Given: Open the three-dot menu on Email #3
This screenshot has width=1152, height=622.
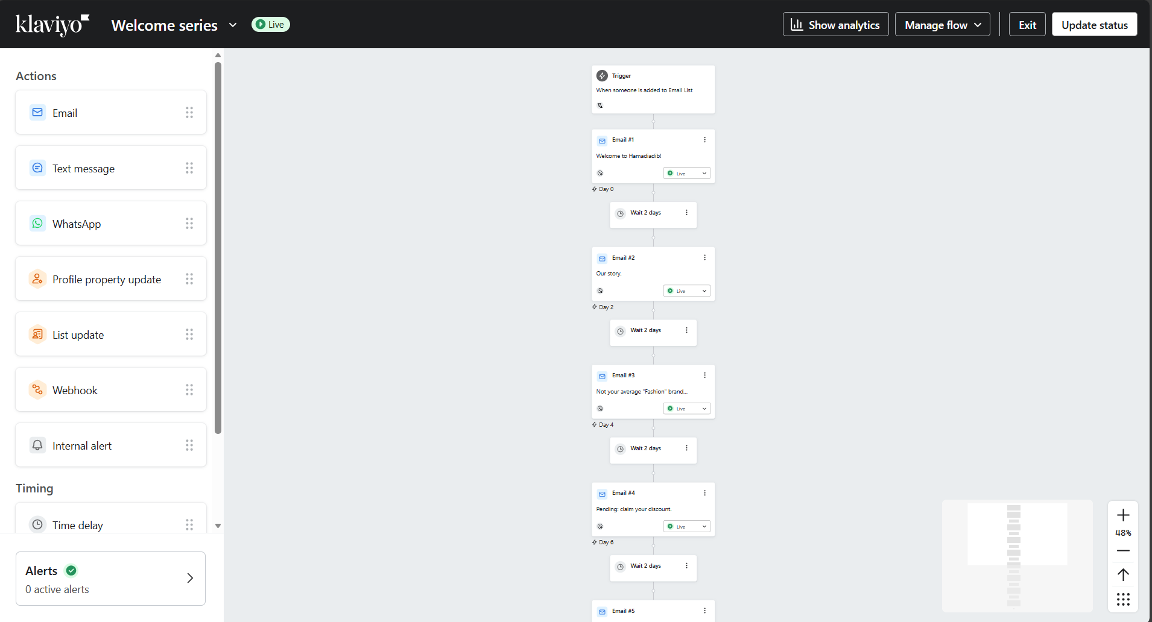Looking at the screenshot, I should tap(704, 375).
